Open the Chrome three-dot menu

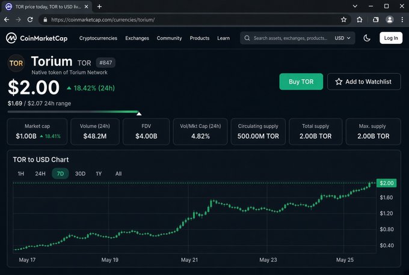pyautogui.click(x=402, y=20)
